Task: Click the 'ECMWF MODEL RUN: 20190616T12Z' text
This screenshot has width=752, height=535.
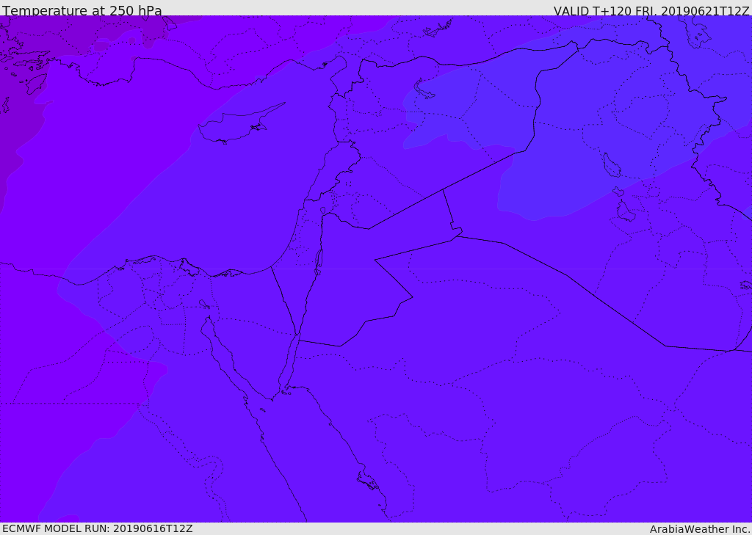Action: point(98,528)
